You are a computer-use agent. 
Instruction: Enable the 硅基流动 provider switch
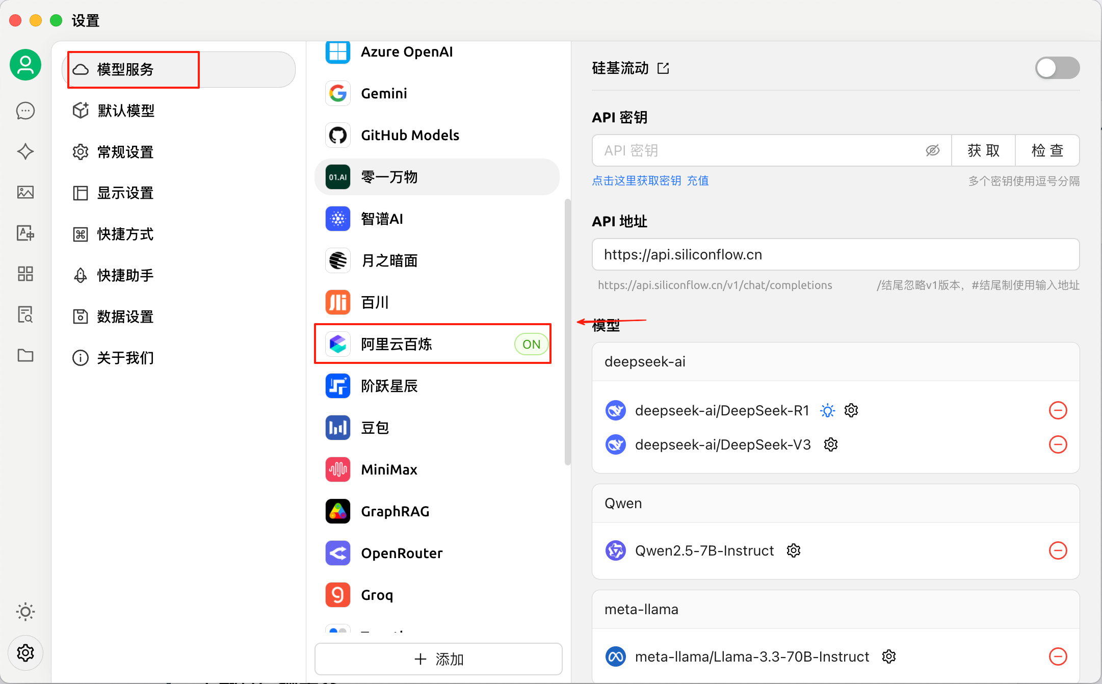pyautogui.click(x=1057, y=68)
